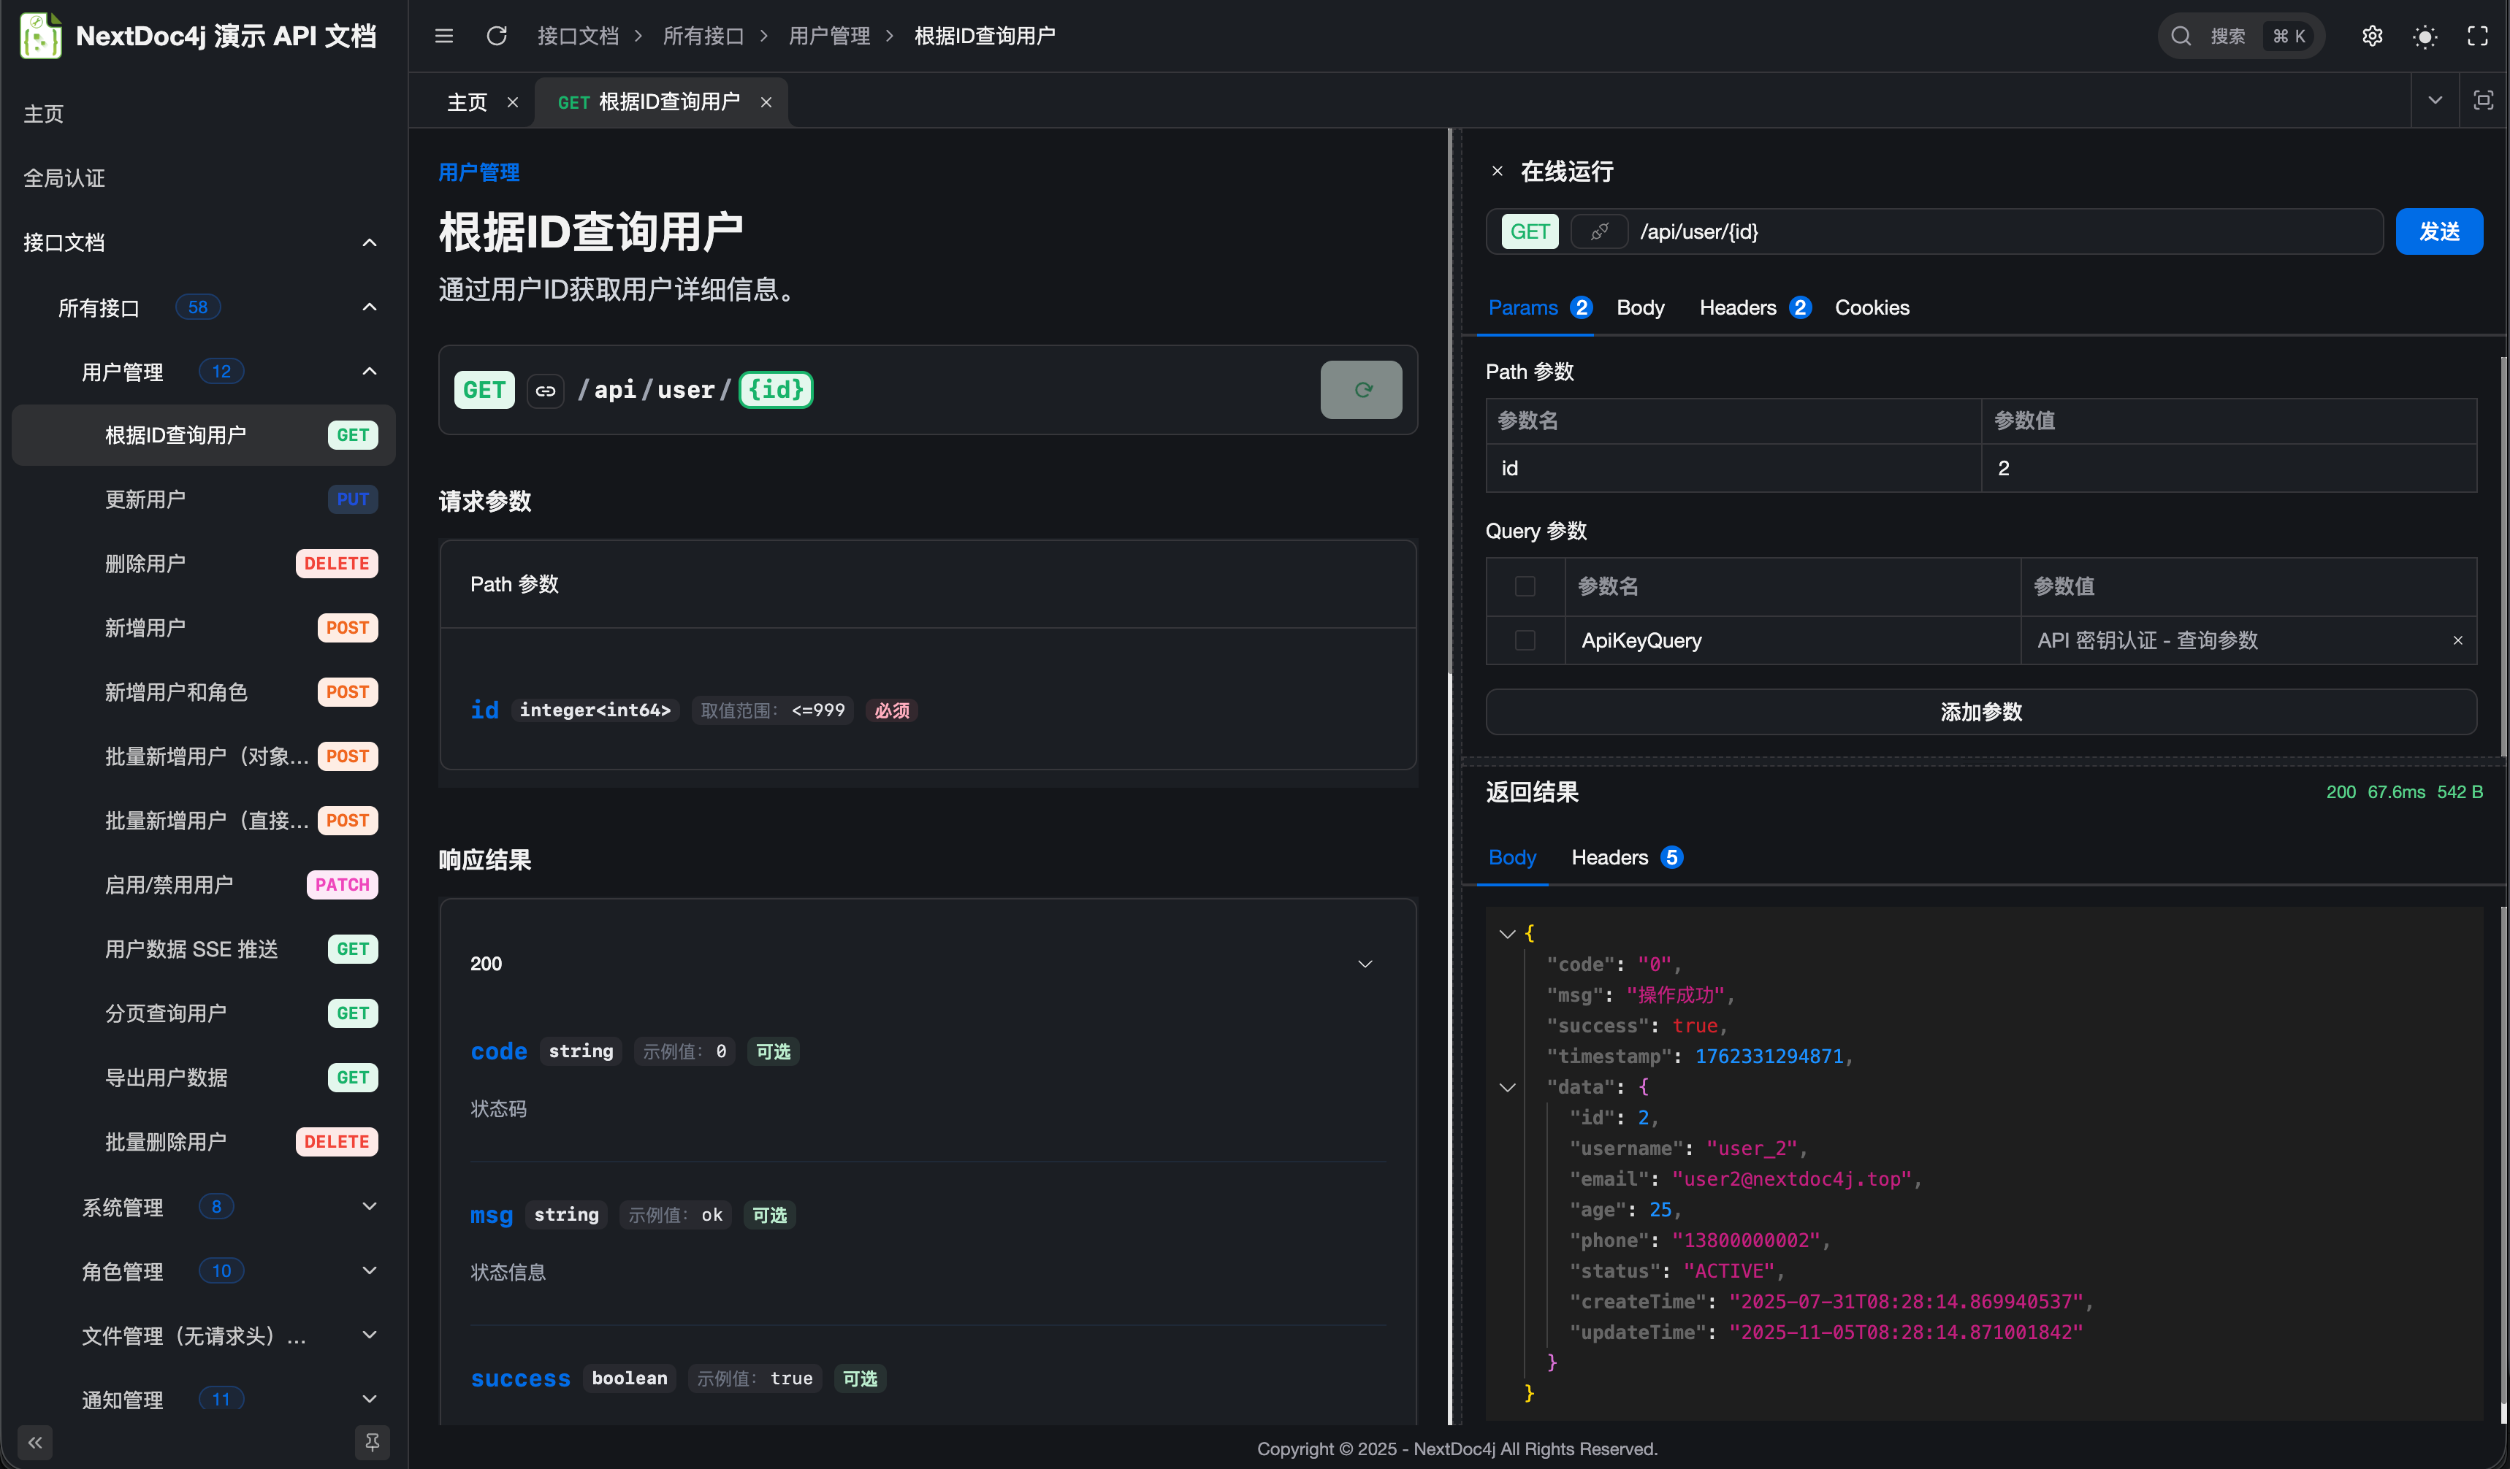Switch to the 主页 tab

pyautogui.click(x=467, y=101)
